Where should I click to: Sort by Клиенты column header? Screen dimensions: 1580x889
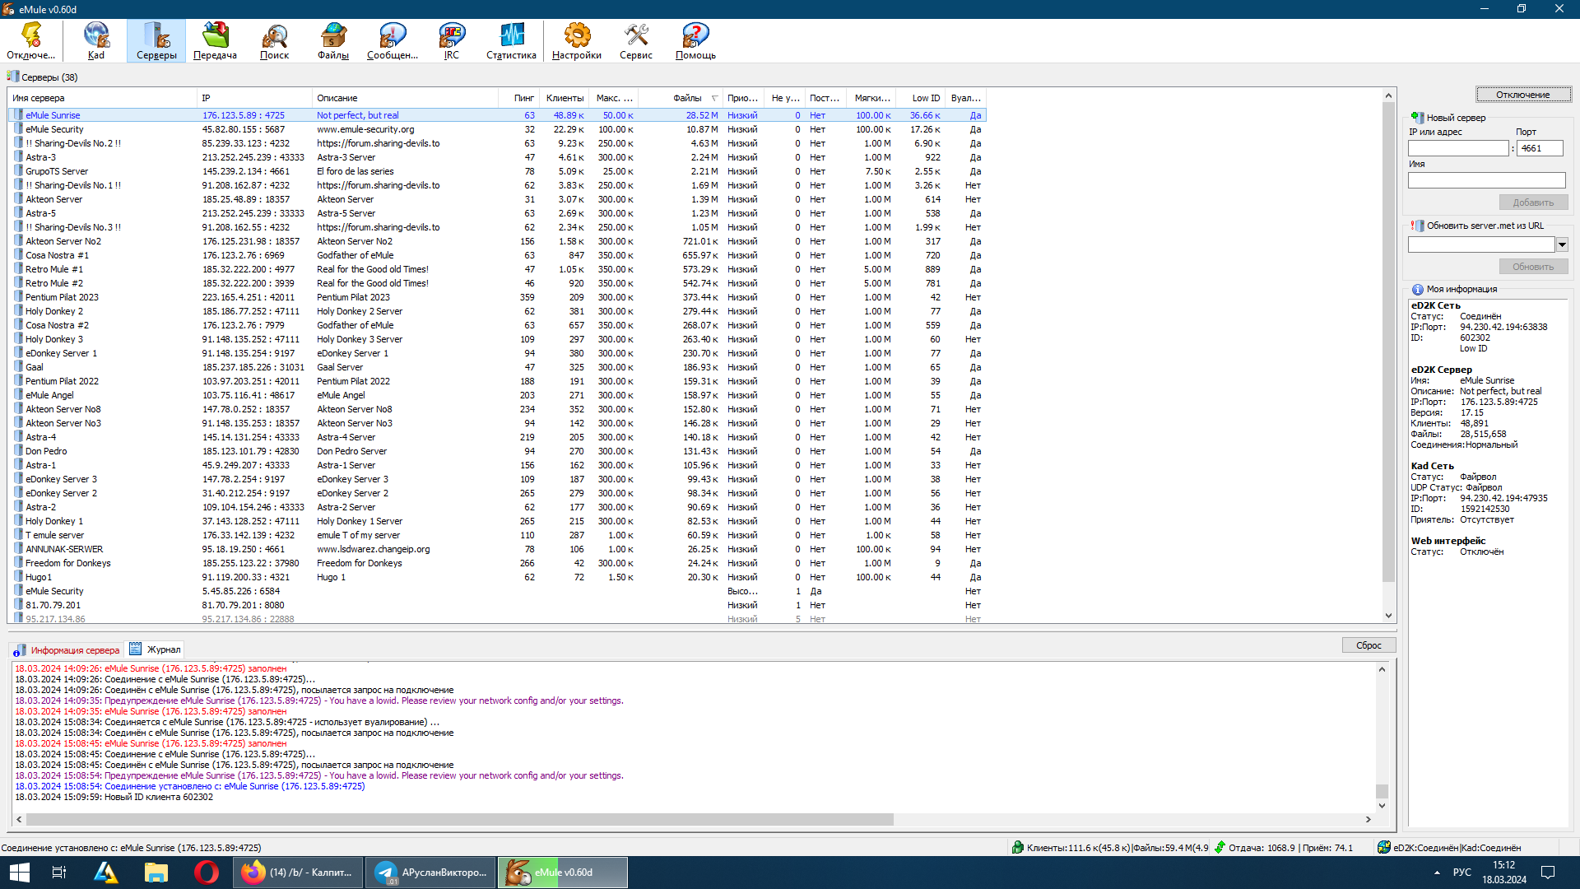coord(564,98)
